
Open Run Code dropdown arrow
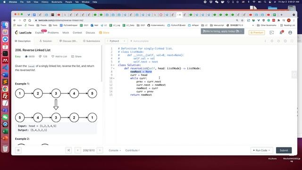point(269,150)
